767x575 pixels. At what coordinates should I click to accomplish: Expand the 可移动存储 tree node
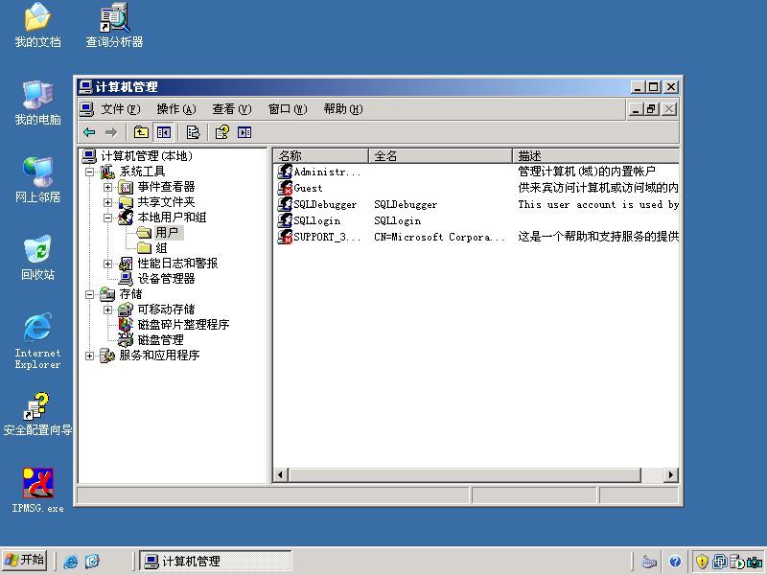click(x=107, y=310)
